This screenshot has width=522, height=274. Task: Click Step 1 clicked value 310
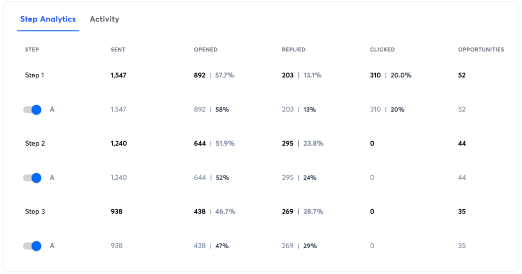point(376,75)
